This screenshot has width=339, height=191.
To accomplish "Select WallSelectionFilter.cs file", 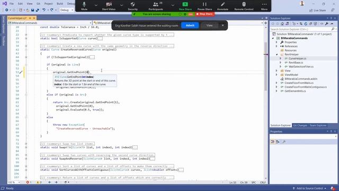I will [301, 66].
